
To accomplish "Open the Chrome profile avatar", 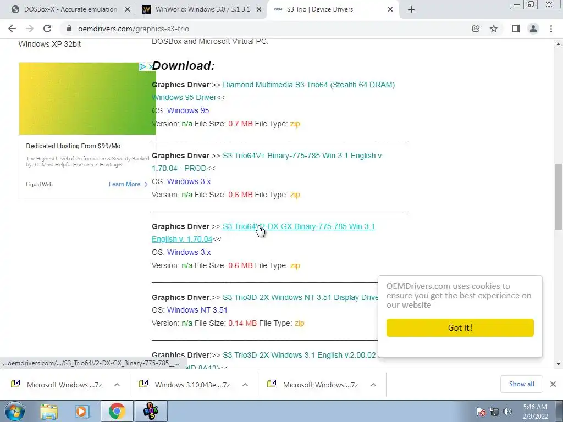I will coord(533,29).
